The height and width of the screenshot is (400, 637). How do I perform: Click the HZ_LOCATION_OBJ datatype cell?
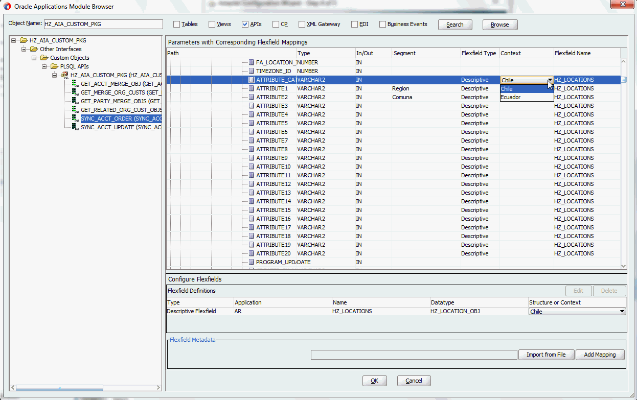[479, 311]
